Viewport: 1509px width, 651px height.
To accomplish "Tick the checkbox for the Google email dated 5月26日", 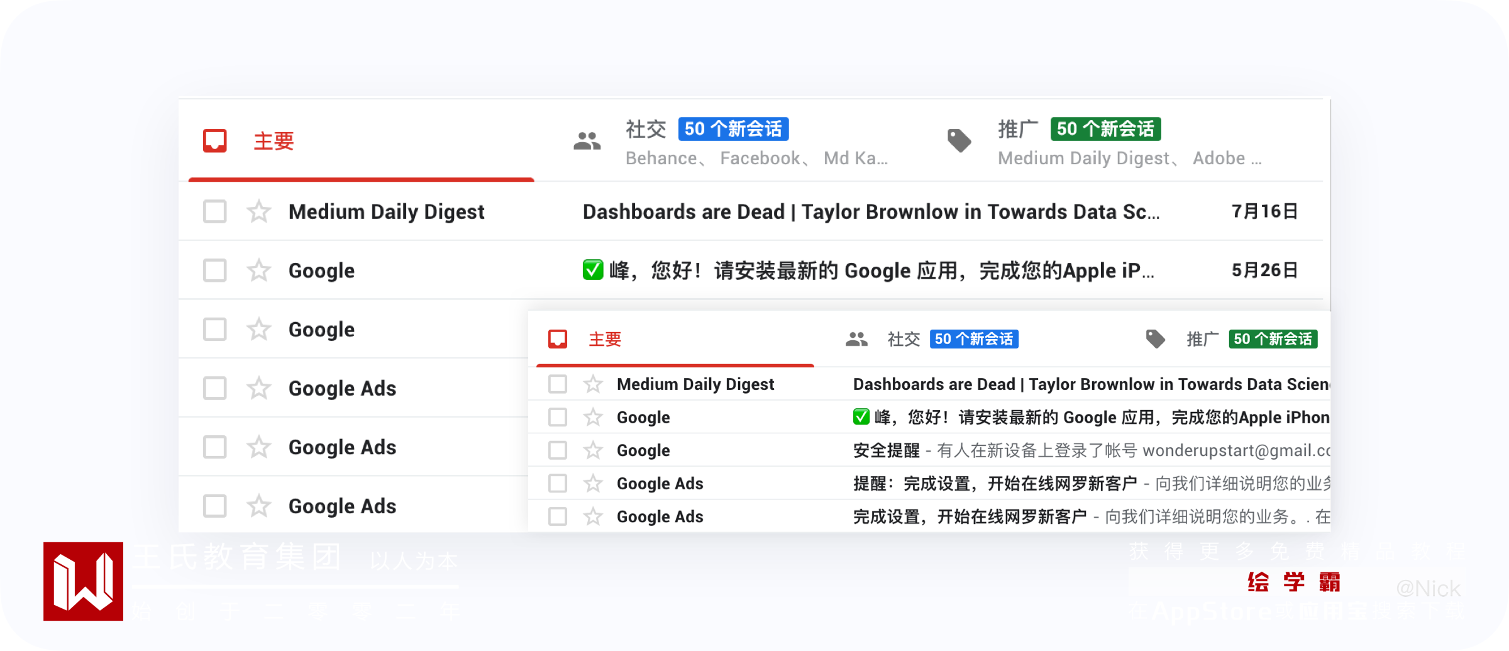I will pos(214,270).
